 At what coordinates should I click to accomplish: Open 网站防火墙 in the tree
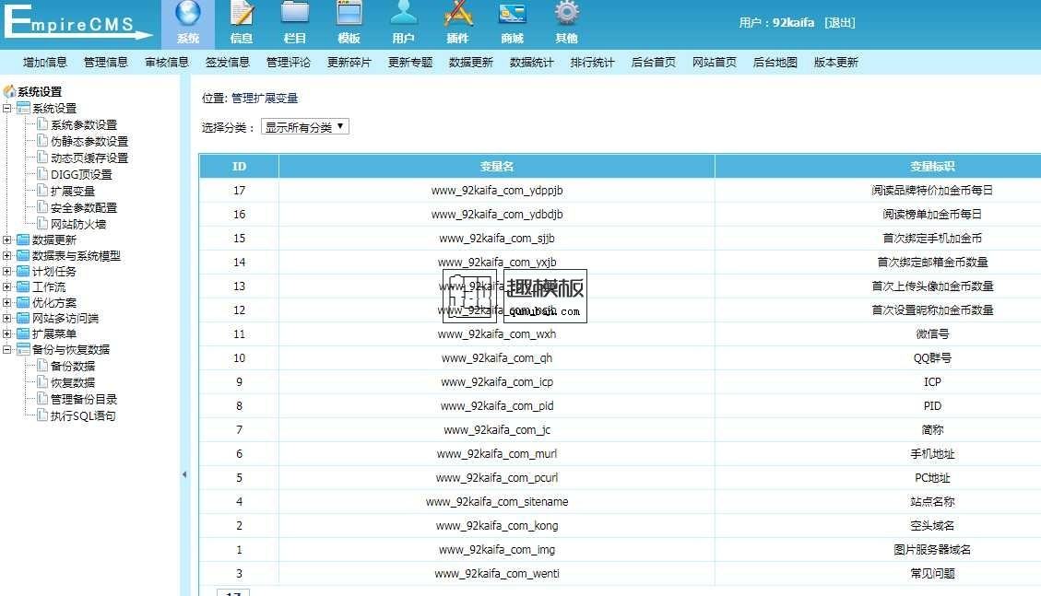point(78,224)
